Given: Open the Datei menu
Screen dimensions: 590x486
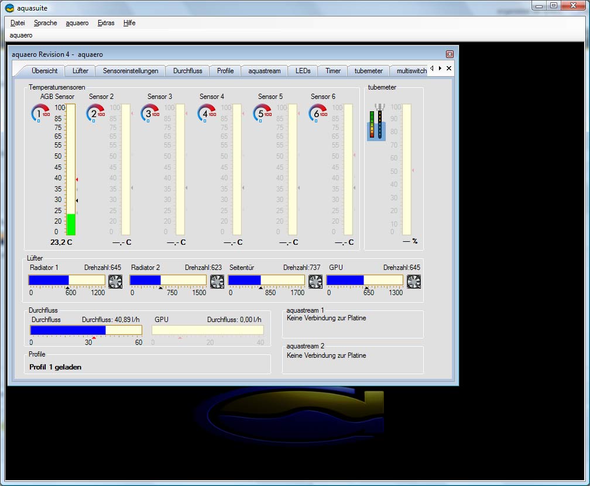Looking at the screenshot, I should (x=18, y=23).
